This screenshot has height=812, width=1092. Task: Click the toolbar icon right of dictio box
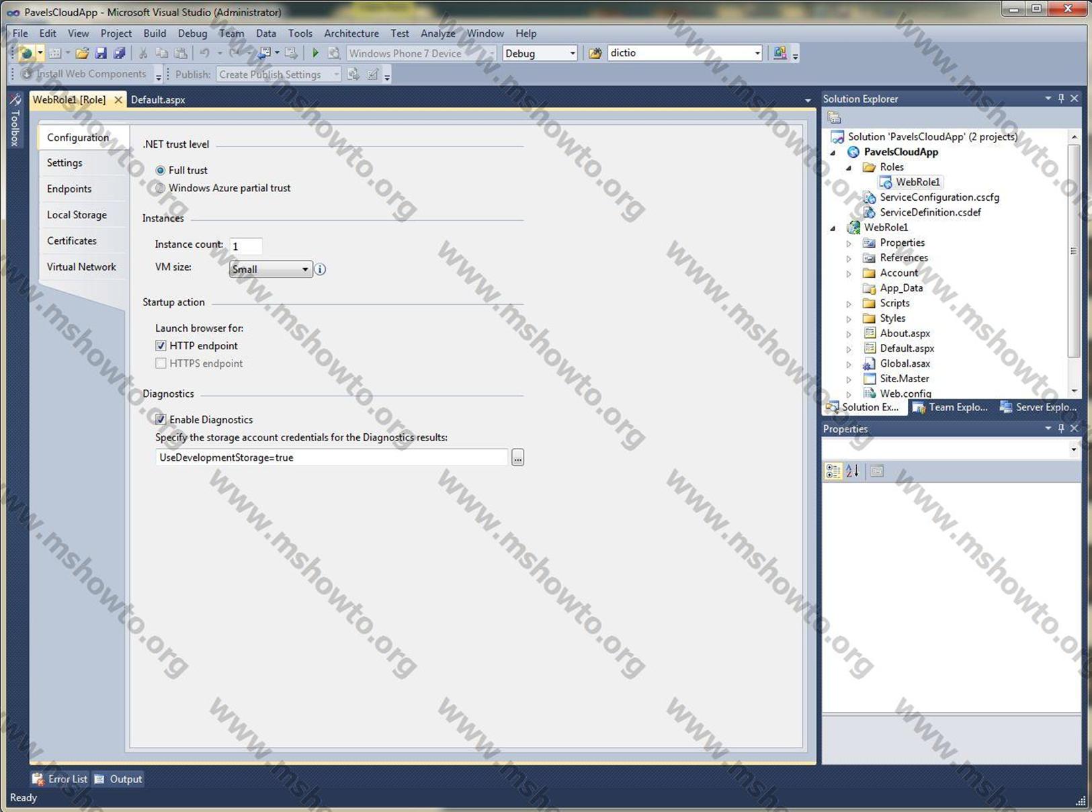(780, 53)
